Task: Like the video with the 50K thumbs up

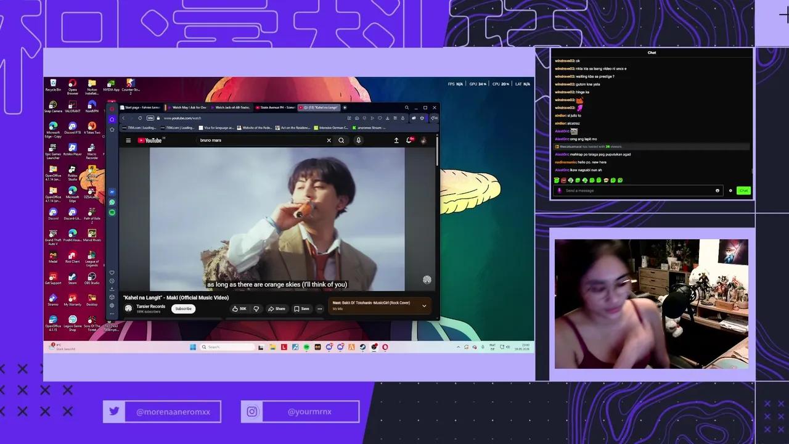Action: (x=239, y=308)
